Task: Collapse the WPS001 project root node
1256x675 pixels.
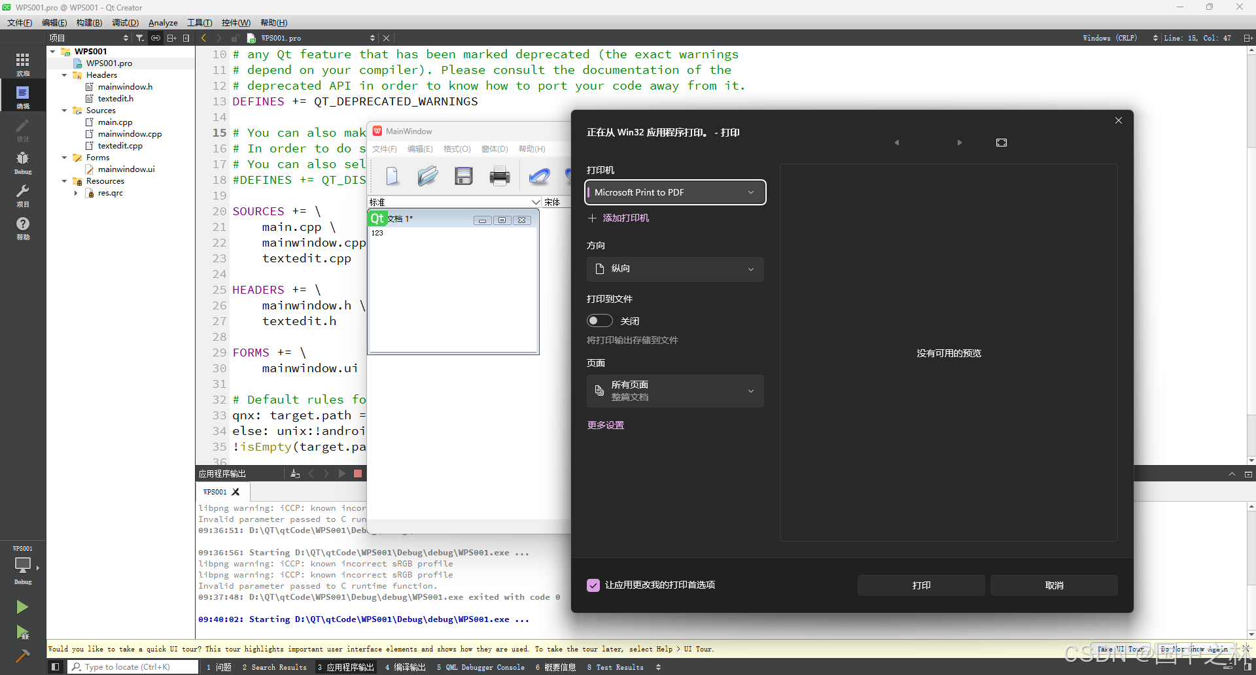Action: tap(53, 51)
